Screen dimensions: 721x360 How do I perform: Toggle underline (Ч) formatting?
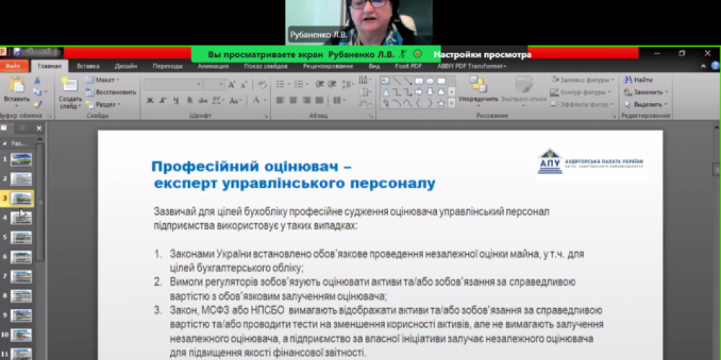point(176,101)
